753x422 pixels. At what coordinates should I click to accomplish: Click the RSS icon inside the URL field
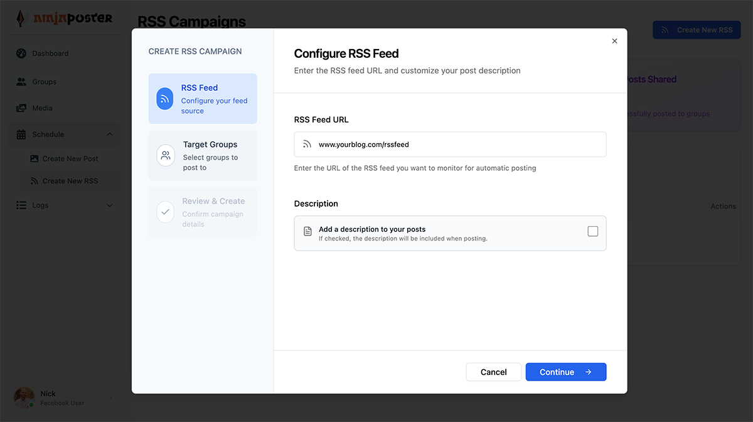click(307, 144)
